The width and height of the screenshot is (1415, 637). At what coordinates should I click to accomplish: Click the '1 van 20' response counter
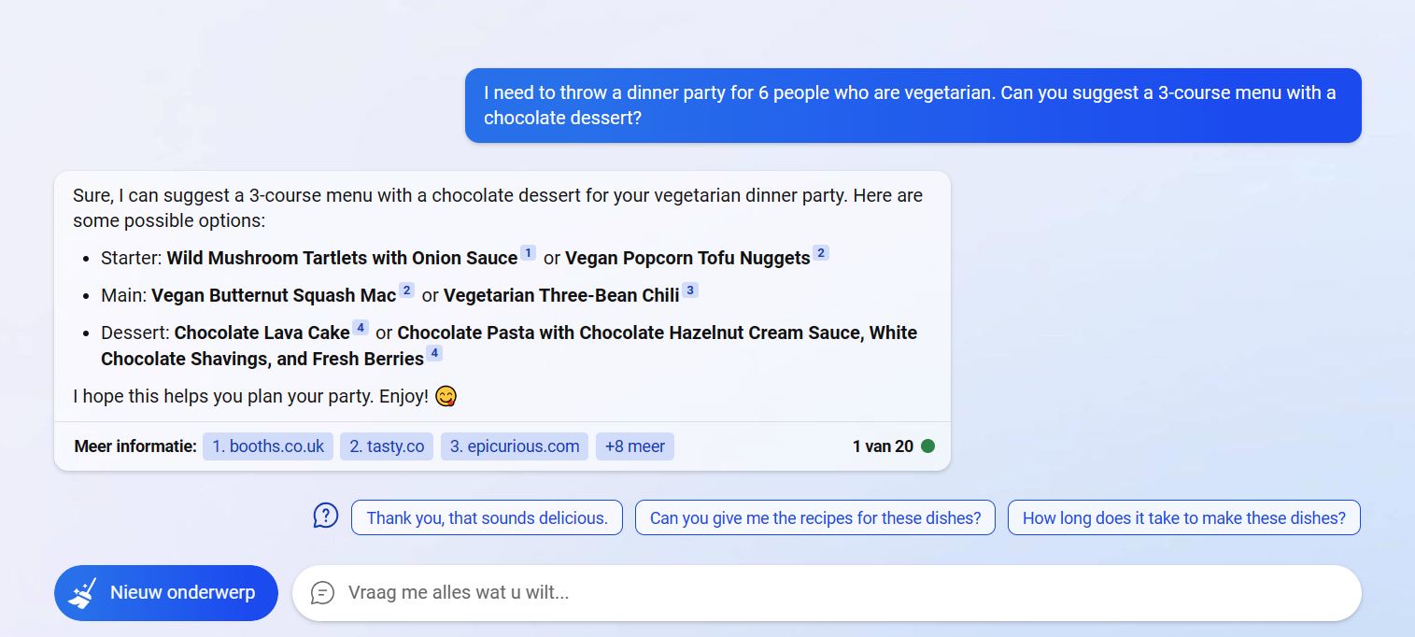(x=883, y=446)
